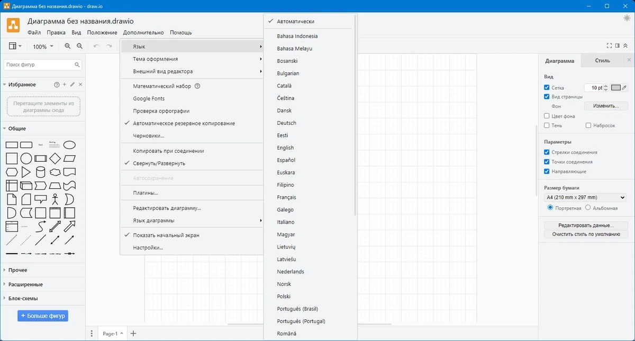Screen dimensions: 635x341
Task: Open the Помощь menu
Action: click(181, 32)
